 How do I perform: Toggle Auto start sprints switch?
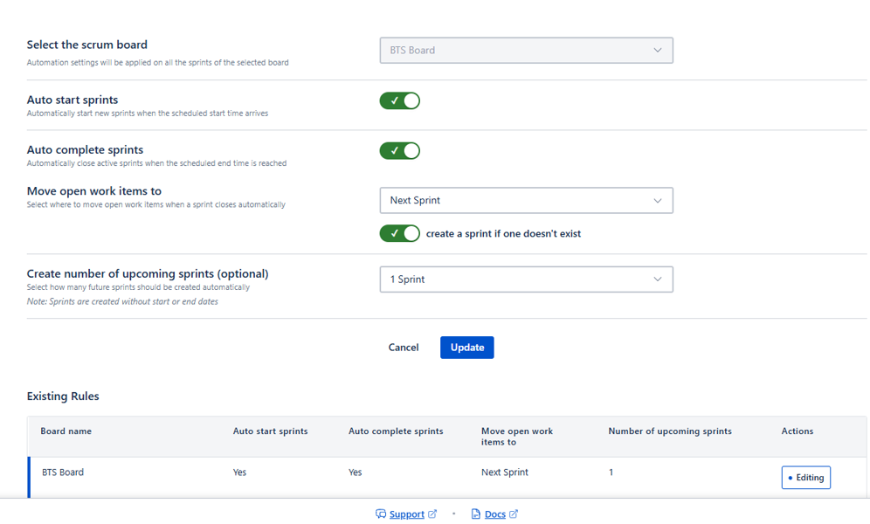(399, 101)
